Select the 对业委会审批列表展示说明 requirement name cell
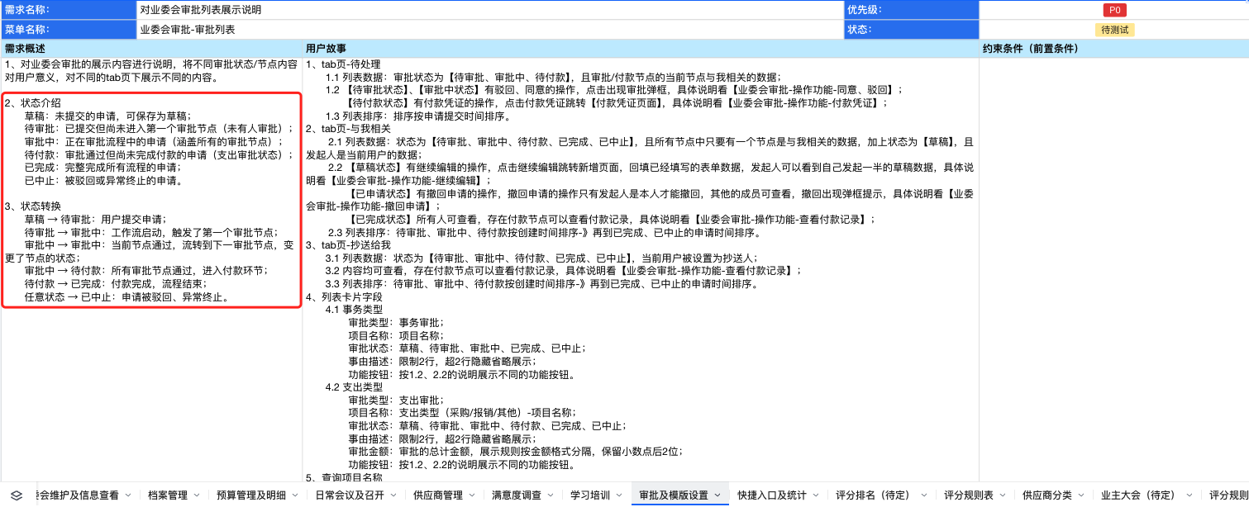Screen dimensions: 1249x507 (x=331, y=10)
